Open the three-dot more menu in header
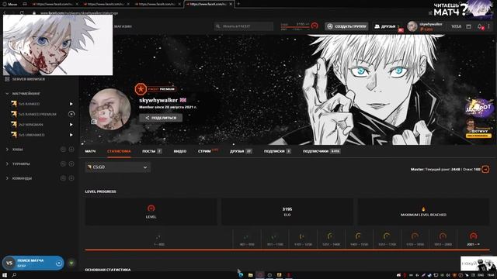 click(488, 26)
